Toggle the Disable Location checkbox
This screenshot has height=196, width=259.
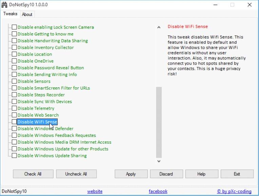coord(14,54)
